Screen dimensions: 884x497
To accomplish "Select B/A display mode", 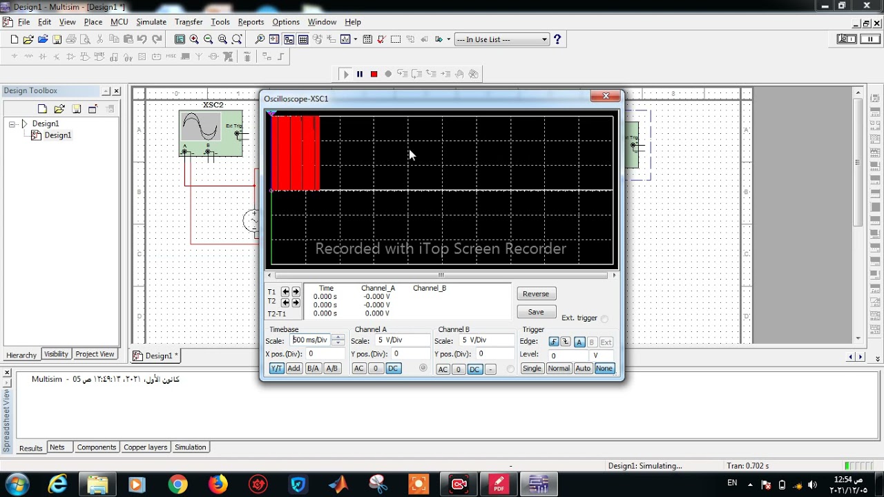I will [313, 369].
